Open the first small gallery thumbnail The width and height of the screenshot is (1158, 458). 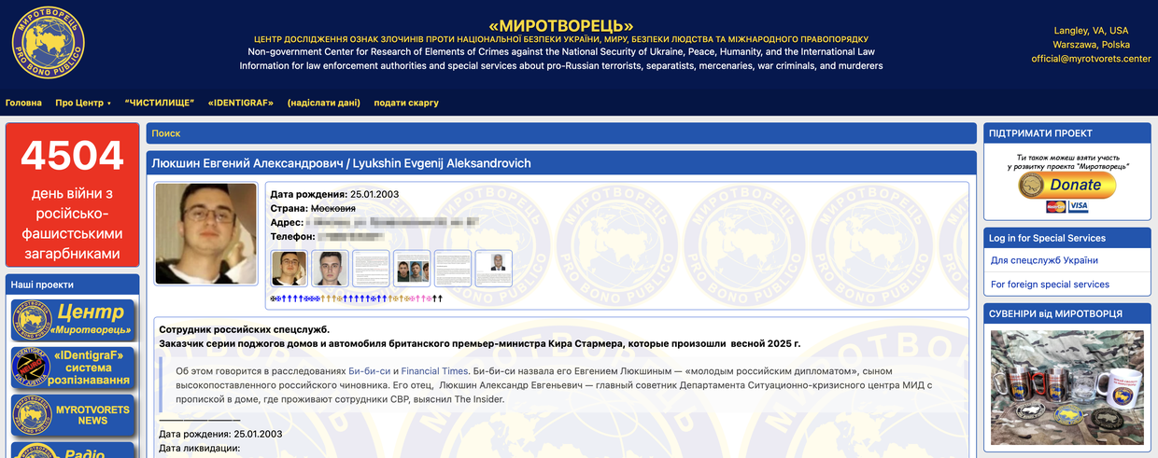289,269
